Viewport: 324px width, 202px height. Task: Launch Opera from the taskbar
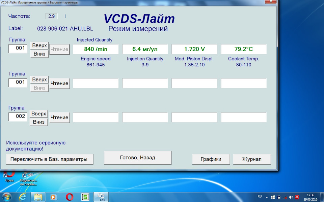[70, 197]
